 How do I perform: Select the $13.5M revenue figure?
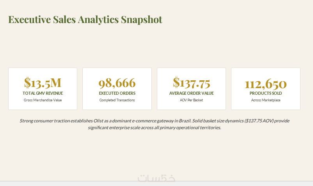[x=43, y=83]
